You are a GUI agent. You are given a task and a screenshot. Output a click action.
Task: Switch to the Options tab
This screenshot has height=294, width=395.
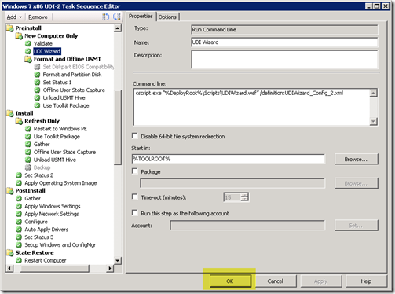click(167, 17)
